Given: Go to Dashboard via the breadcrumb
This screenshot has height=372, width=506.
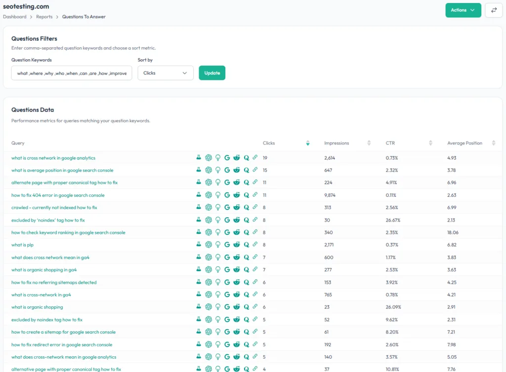Looking at the screenshot, I should pyautogui.click(x=14, y=16).
